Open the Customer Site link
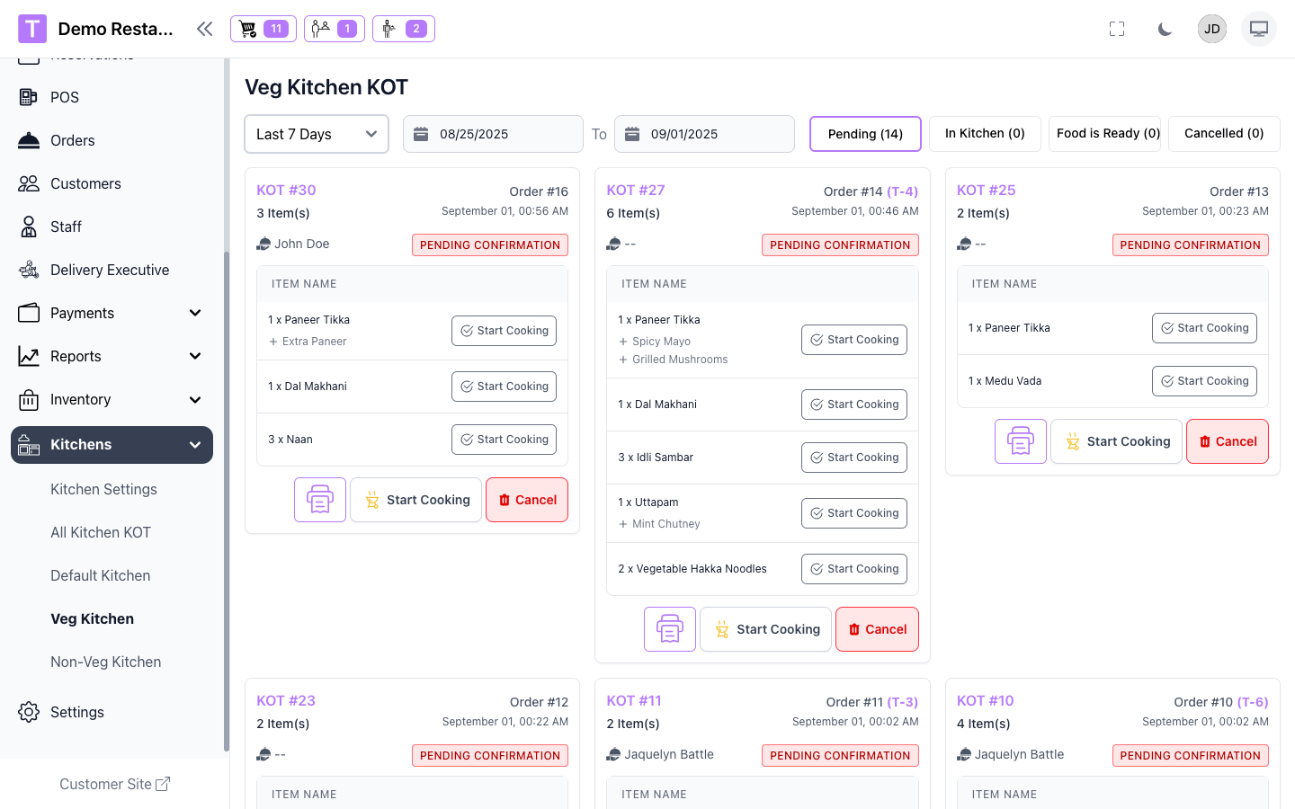 pos(114,784)
